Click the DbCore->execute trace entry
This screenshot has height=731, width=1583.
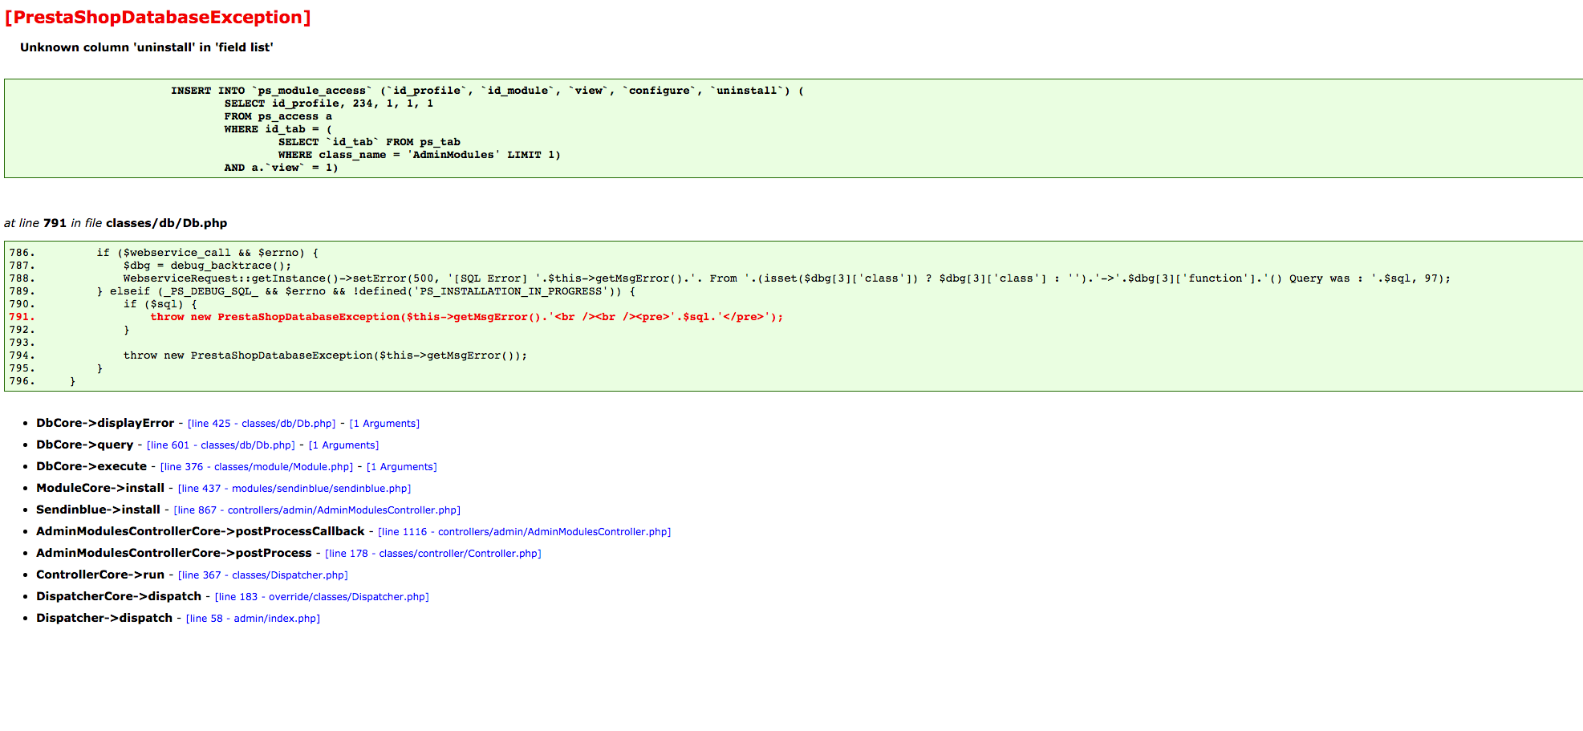click(91, 466)
